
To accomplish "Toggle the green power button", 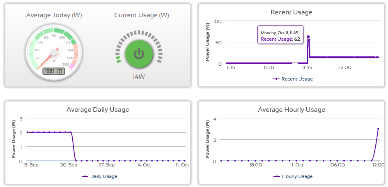I will coord(139,53).
